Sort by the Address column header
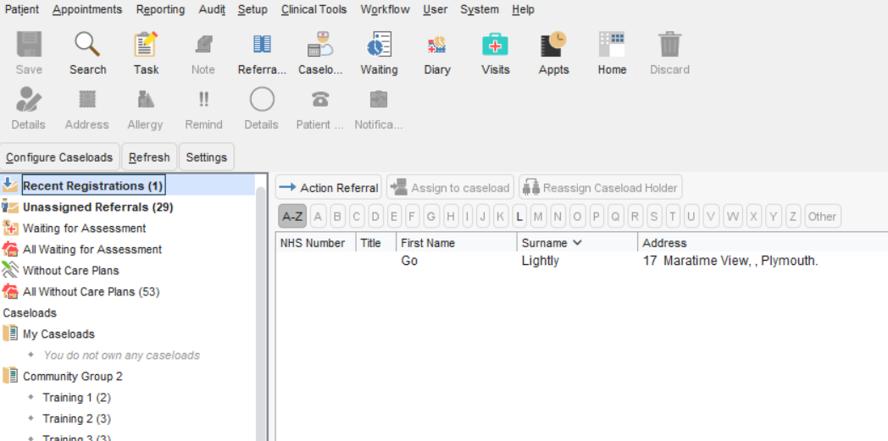 [x=763, y=243]
